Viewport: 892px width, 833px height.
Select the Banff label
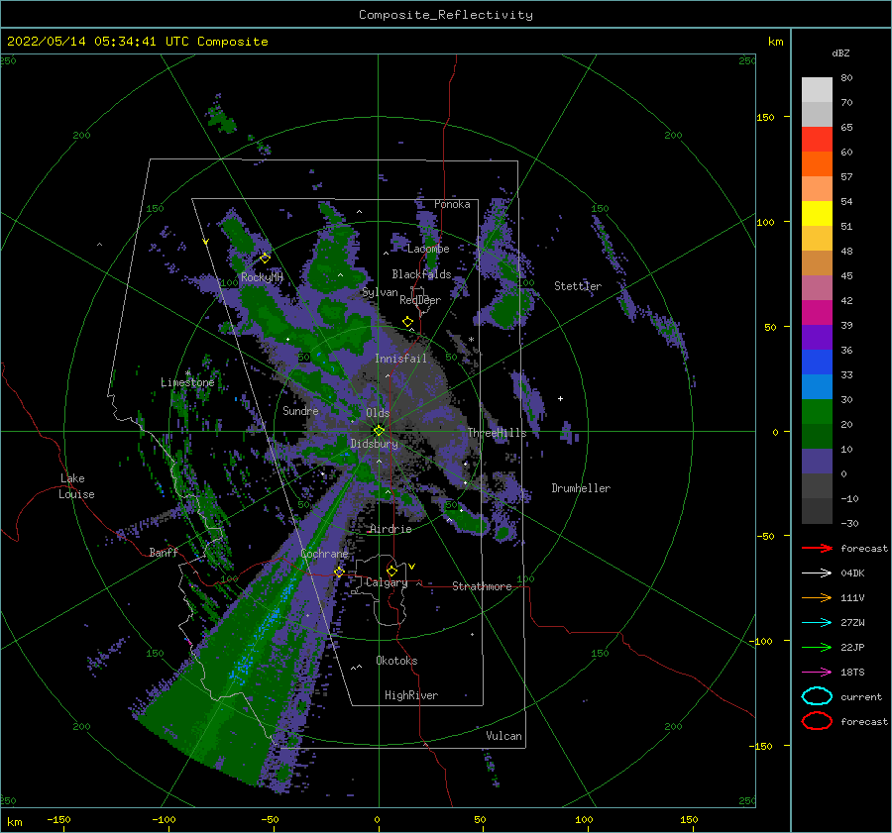tap(164, 552)
